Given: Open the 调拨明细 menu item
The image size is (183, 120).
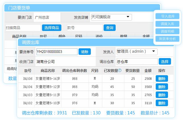Looking at the screenshot, I should (167, 31).
